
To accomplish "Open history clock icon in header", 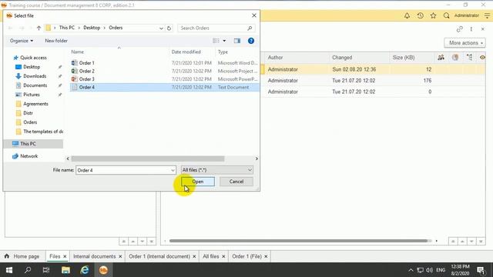I will click(x=420, y=15).
